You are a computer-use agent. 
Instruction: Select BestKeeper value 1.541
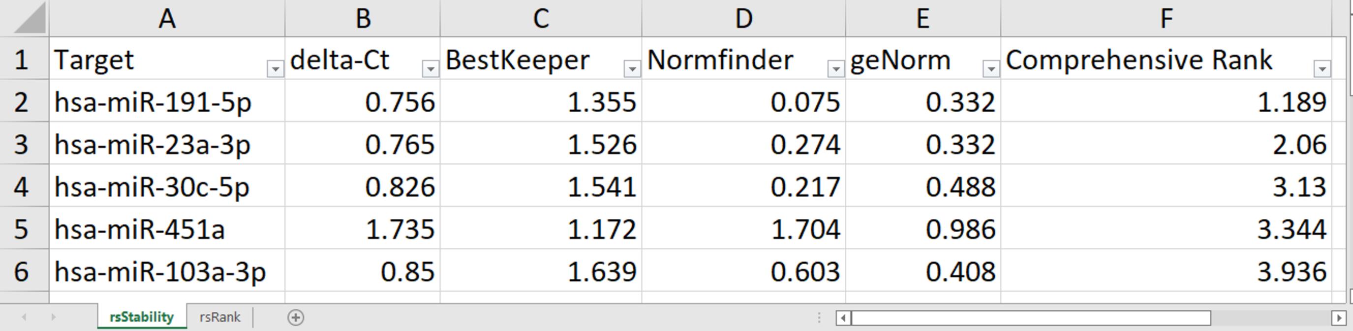click(x=541, y=185)
